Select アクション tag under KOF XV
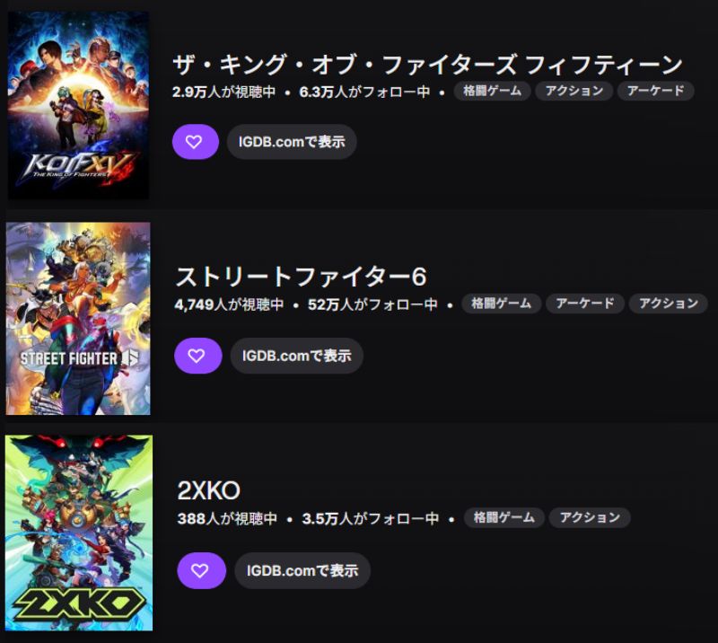This screenshot has width=718, height=643. click(x=574, y=91)
